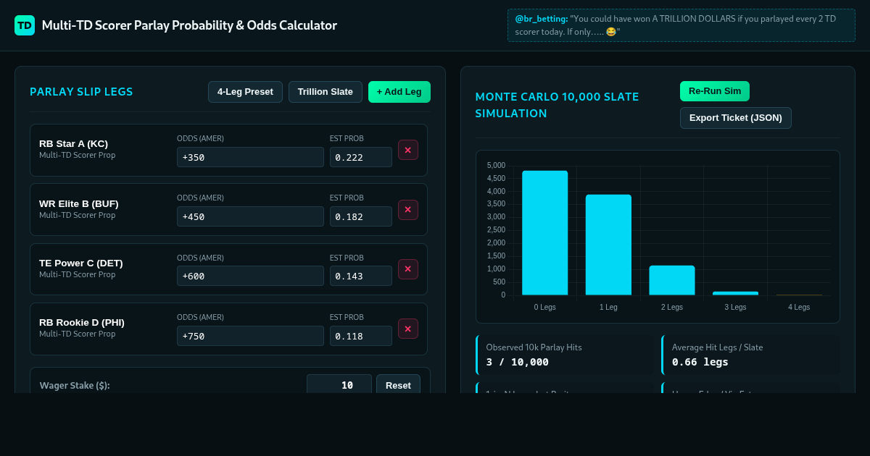Click the RB Rookie D (PHI) player name

pyautogui.click(x=82, y=322)
